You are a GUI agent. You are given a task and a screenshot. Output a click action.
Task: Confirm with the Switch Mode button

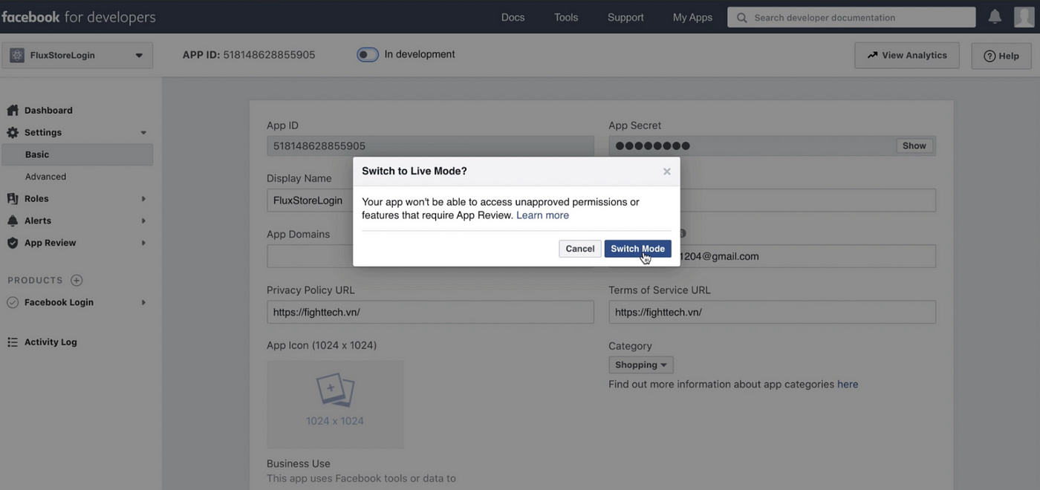[x=637, y=249]
